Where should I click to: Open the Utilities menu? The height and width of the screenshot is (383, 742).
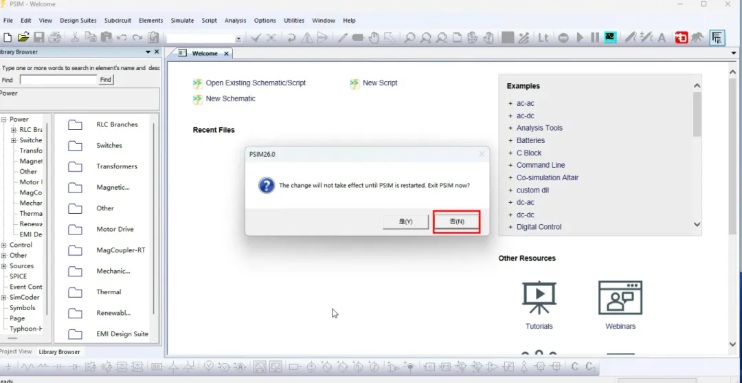294,21
